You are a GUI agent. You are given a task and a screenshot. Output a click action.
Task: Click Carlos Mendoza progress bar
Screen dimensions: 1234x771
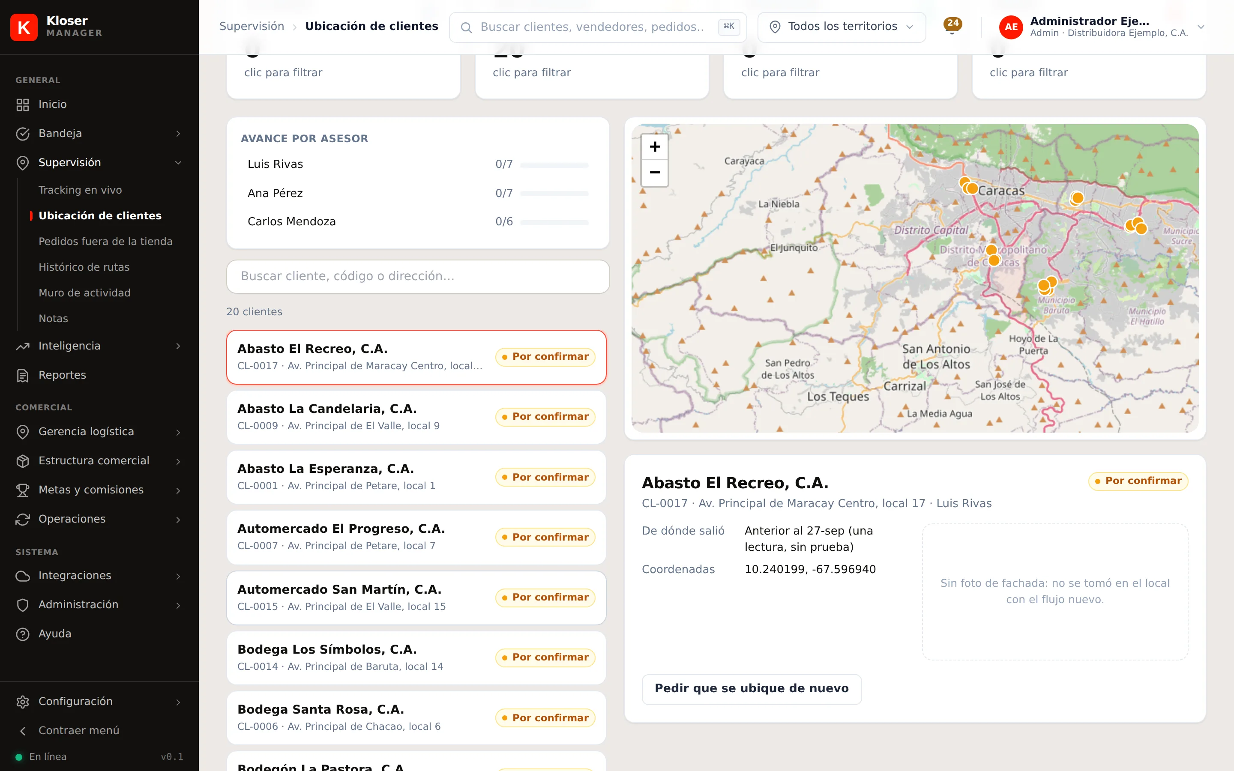coord(554,222)
